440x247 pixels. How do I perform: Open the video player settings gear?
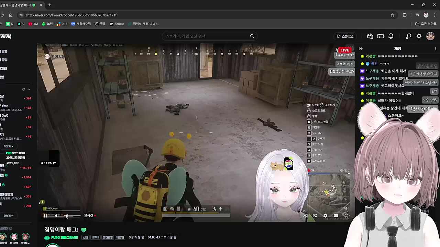[x=325, y=216]
